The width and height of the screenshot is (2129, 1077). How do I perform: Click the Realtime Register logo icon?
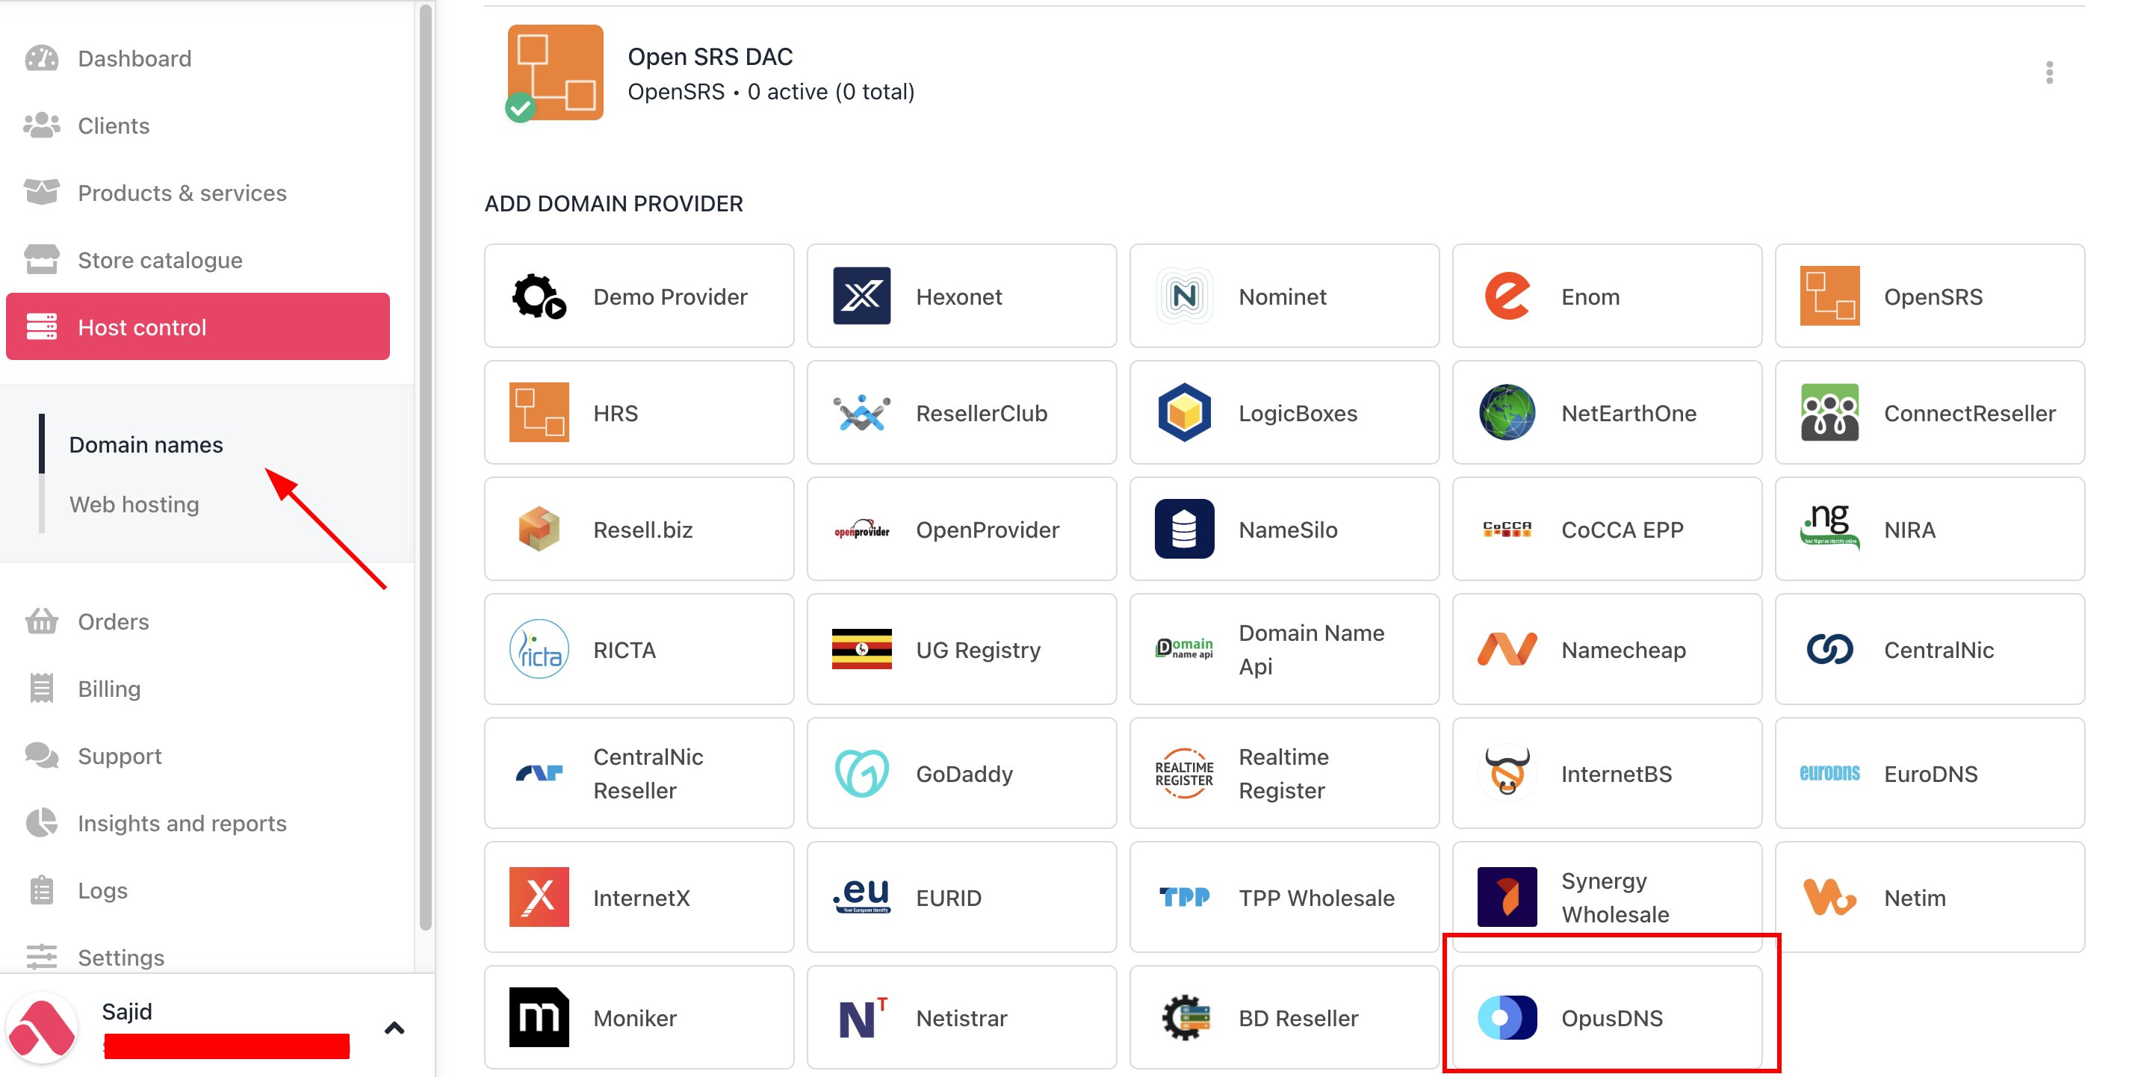click(x=1184, y=773)
